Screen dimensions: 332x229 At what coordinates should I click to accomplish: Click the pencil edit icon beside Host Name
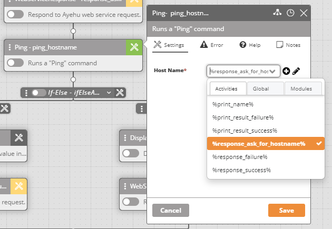pyautogui.click(x=296, y=71)
